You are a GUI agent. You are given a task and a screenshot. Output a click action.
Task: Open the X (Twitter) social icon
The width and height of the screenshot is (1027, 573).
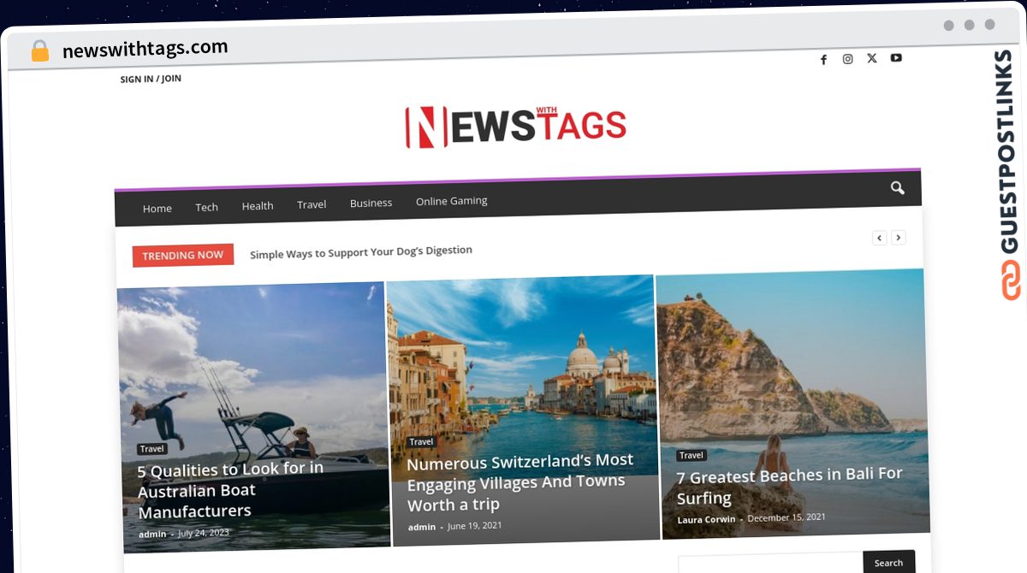point(871,58)
